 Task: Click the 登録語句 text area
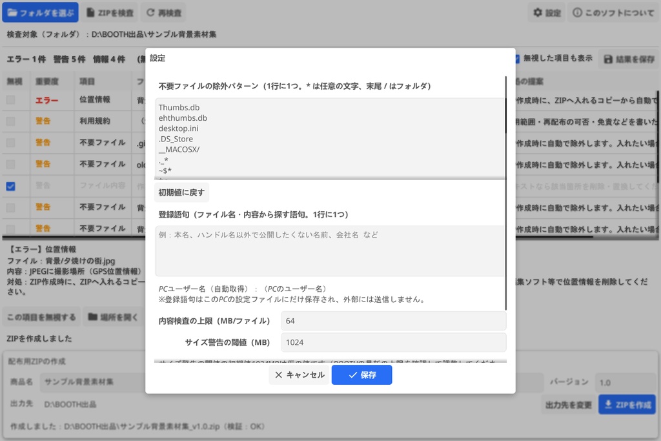330,251
